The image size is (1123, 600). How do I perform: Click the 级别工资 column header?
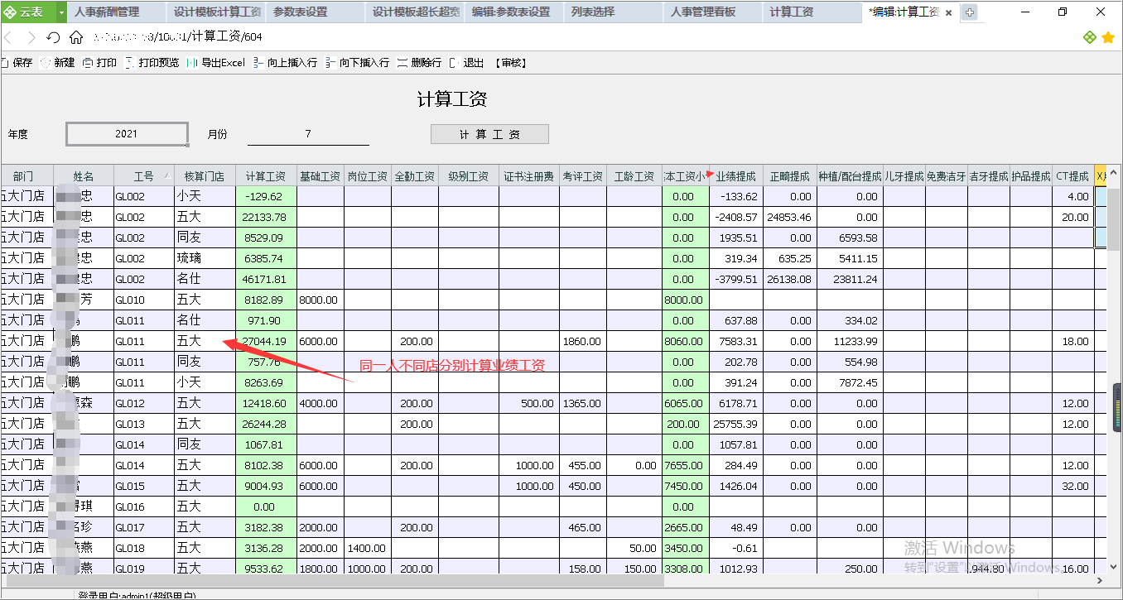tap(468, 176)
